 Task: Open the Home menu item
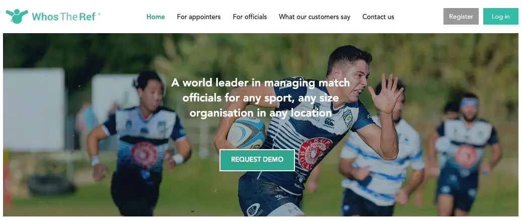point(156,17)
